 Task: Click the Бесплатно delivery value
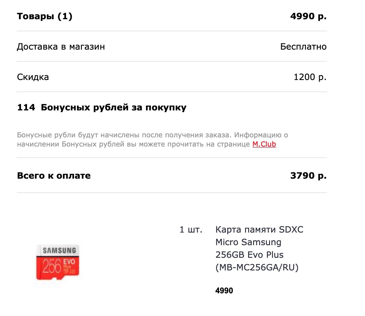(303, 47)
